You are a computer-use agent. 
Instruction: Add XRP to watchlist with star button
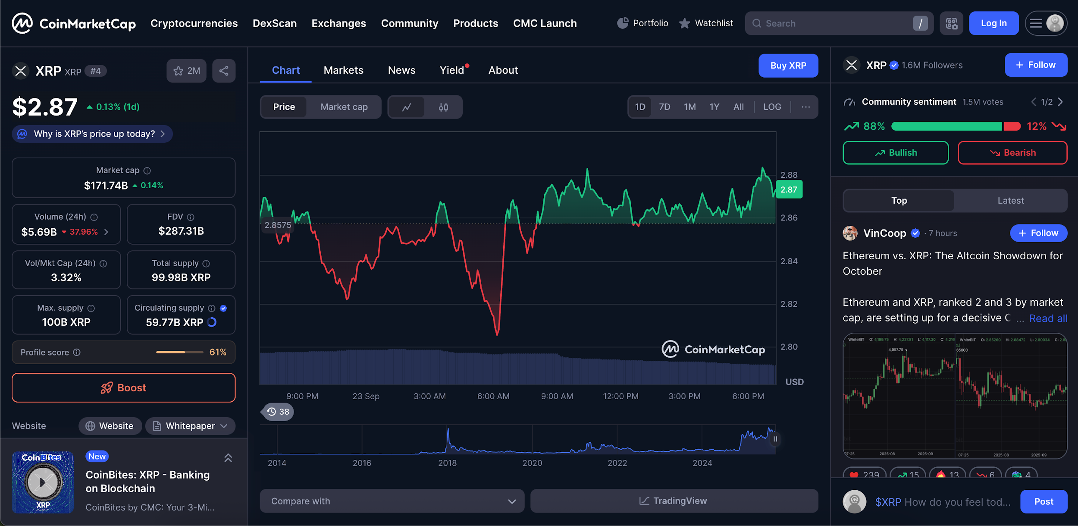(186, 71)
